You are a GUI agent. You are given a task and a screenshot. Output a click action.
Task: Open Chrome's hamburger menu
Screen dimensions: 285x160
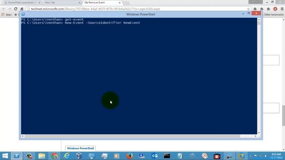click(x=282, y=9)
